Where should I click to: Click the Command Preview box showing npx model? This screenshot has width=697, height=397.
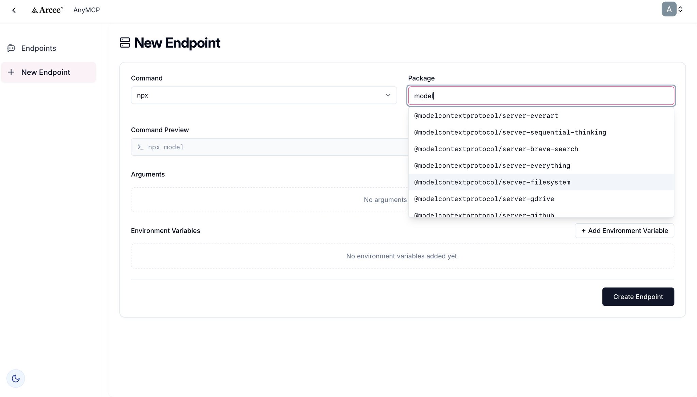[x=270, y=147]
